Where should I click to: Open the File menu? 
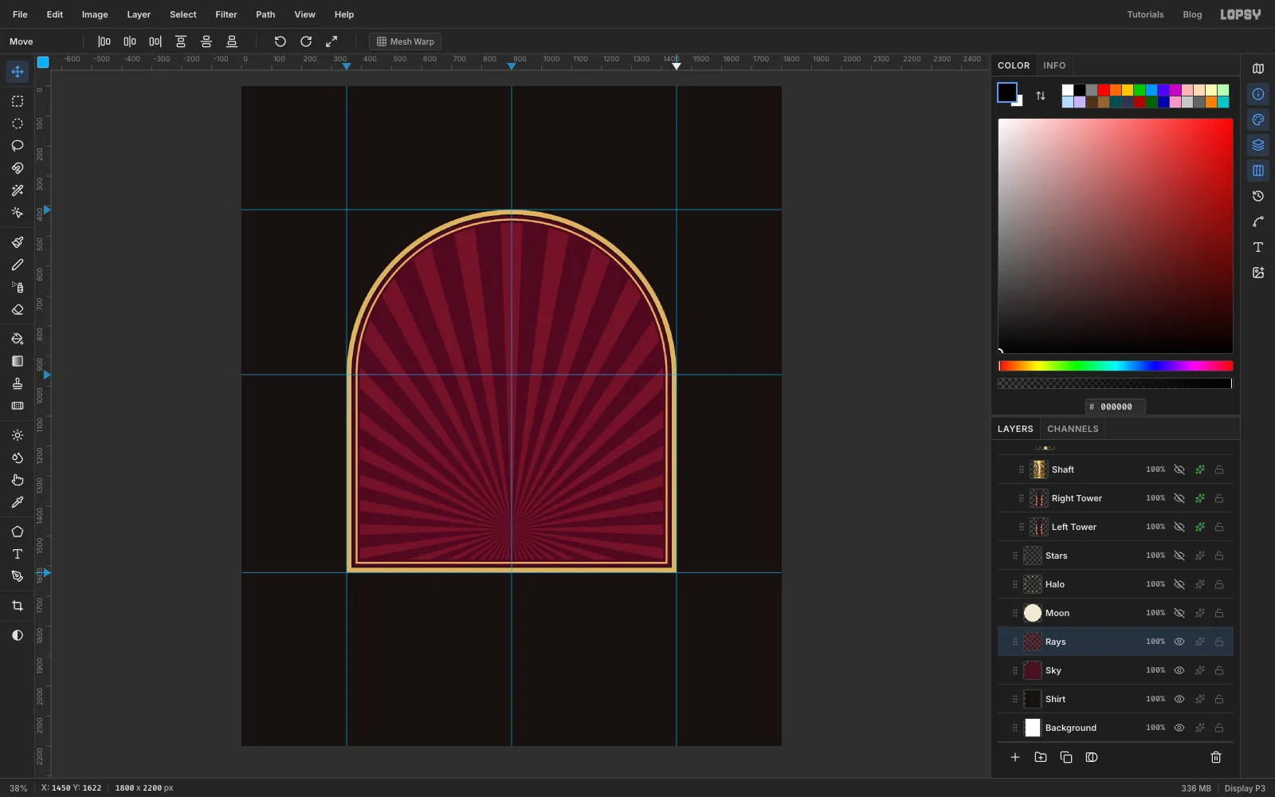[x=20, y=14]
